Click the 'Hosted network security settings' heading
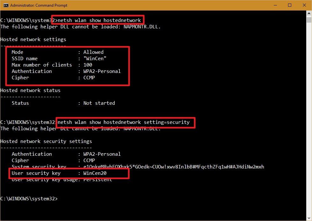Viewport: 312px width, 221px height. tap(46, 141)
